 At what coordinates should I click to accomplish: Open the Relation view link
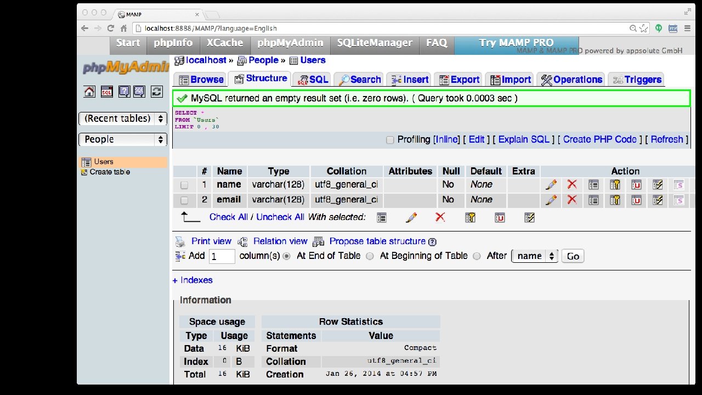pos(280,241)
